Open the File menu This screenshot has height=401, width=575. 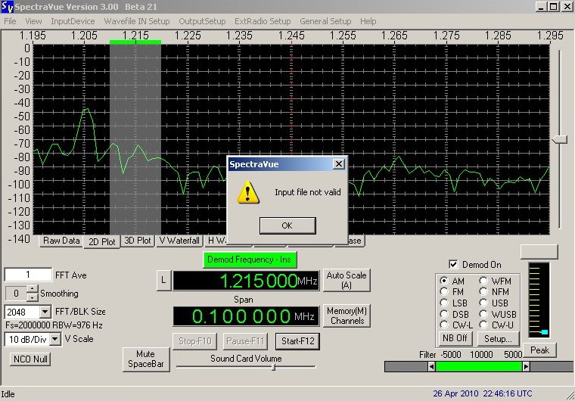(x=10, y=21)
